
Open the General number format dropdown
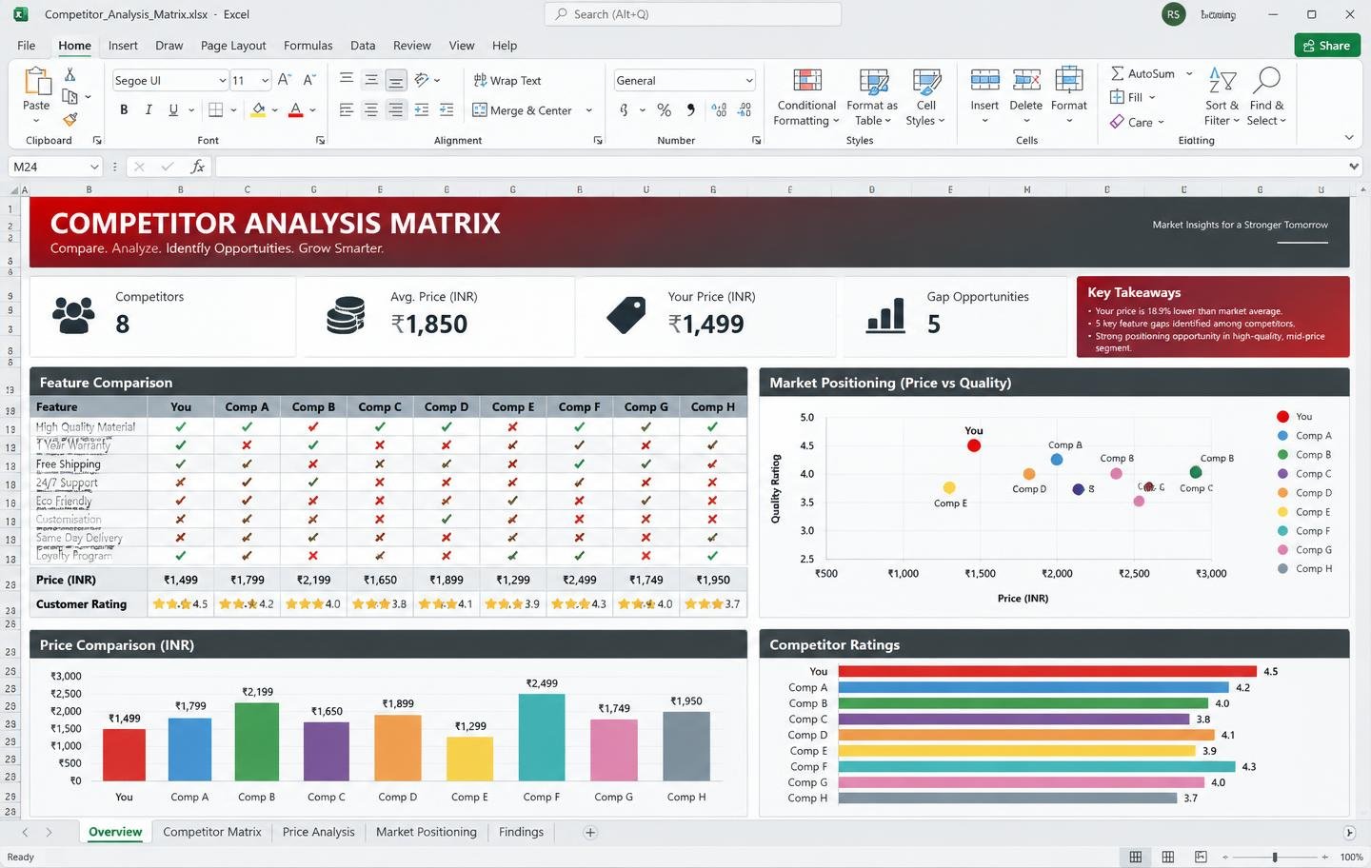[x=749, y=81]
